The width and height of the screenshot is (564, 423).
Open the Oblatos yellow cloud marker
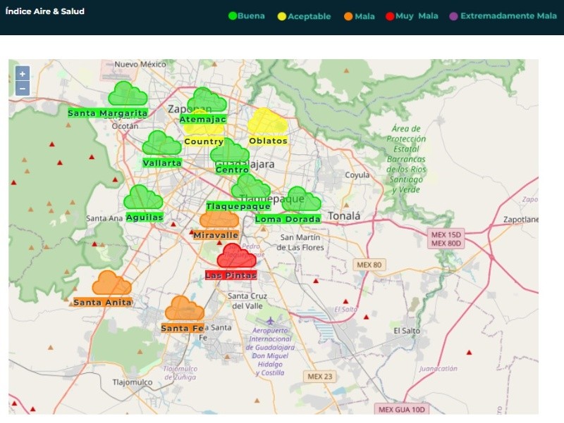pyautogui.click(x=267, y=122)
